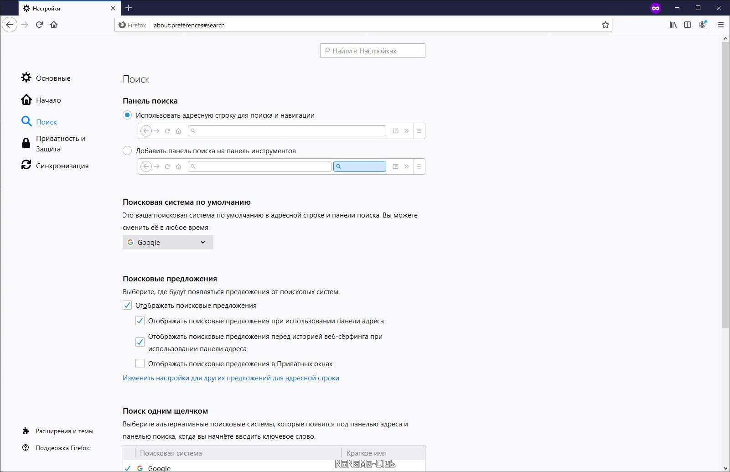Open the Начало settings category
Image resolution: width=730 pixels, height=472 pixels.
coord(48,100)
